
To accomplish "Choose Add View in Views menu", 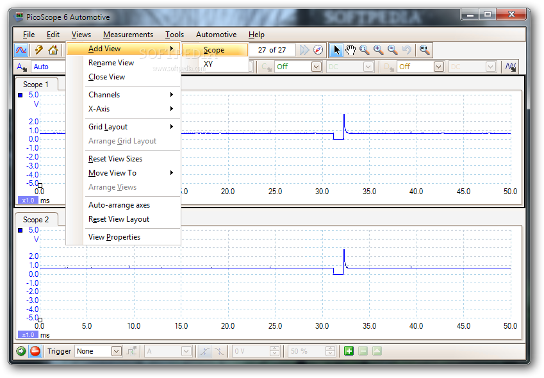I will [123, 49].
